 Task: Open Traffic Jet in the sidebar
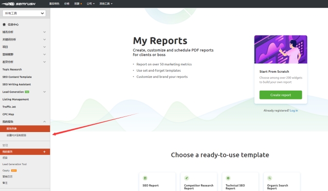[9, 107]
